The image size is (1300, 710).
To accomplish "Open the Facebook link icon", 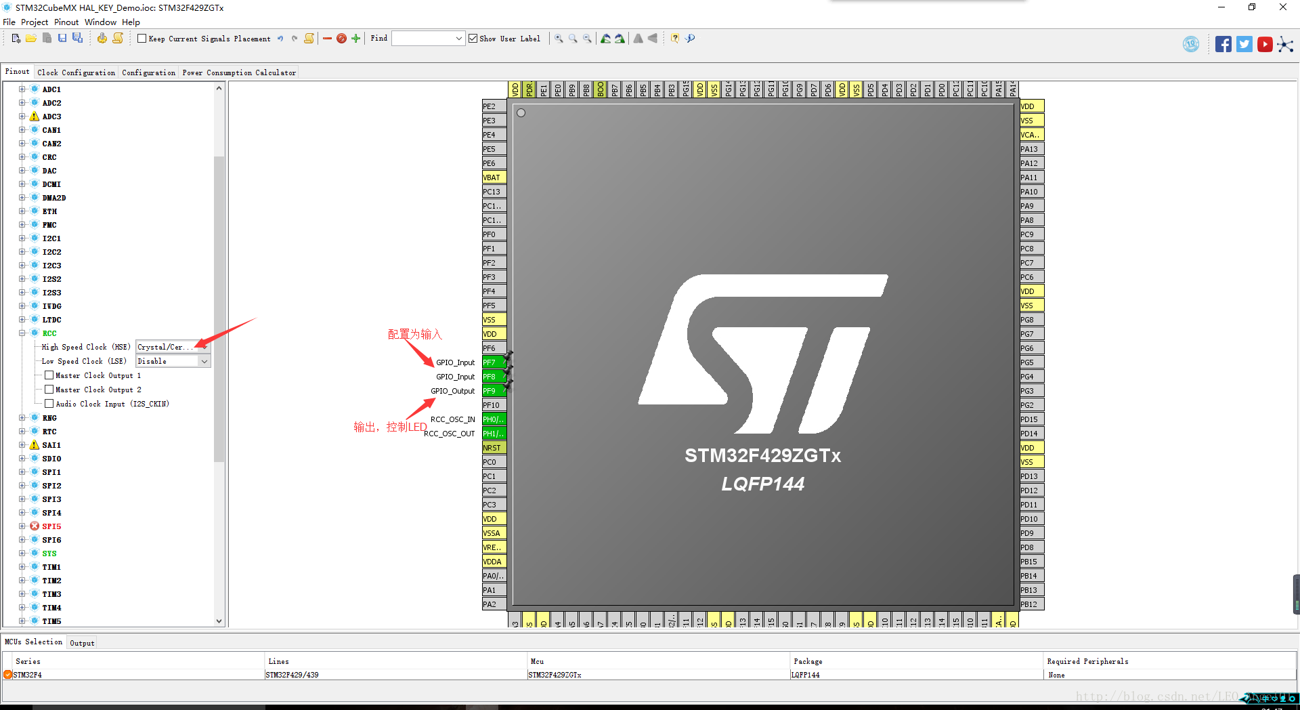I will [1223, 45].
